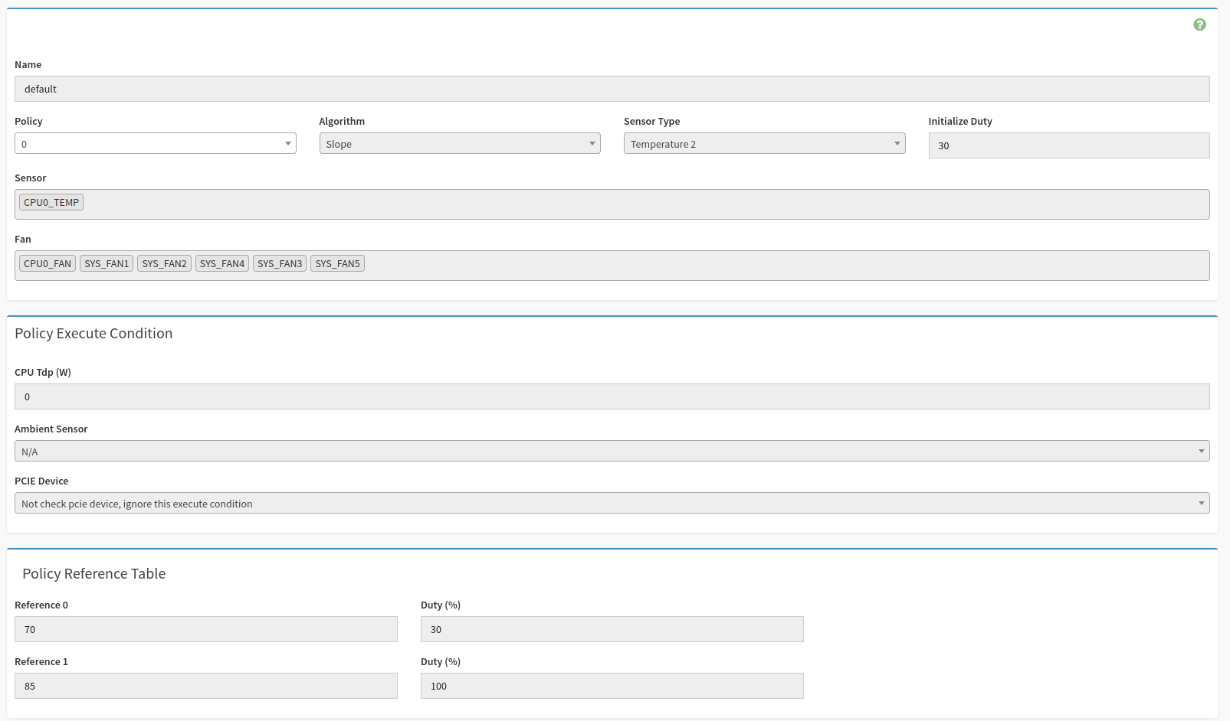This screenshot has width=1230, height=721.
Task: Click Duty field showing 30 for Reference 0
Action: (612, 629)
